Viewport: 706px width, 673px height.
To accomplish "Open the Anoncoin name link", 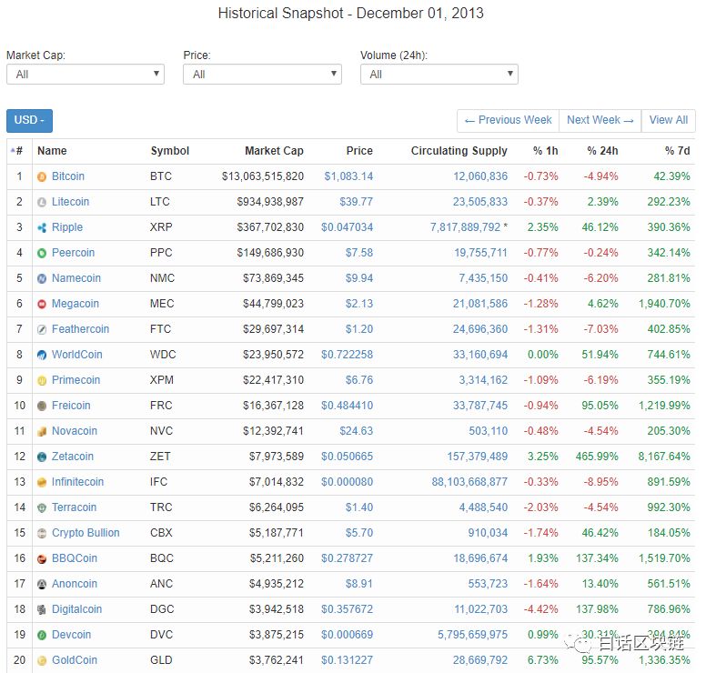I will 75,584.
